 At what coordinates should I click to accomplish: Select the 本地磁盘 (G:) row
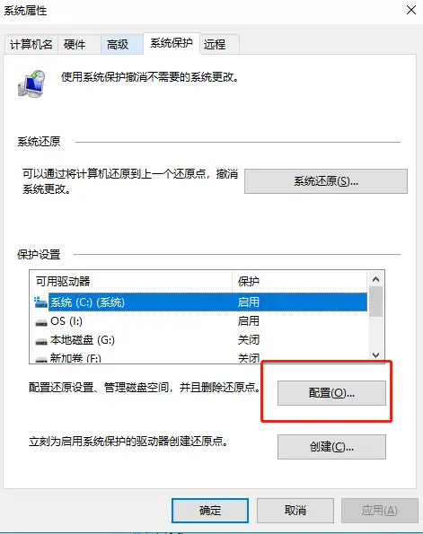(201, 340)
